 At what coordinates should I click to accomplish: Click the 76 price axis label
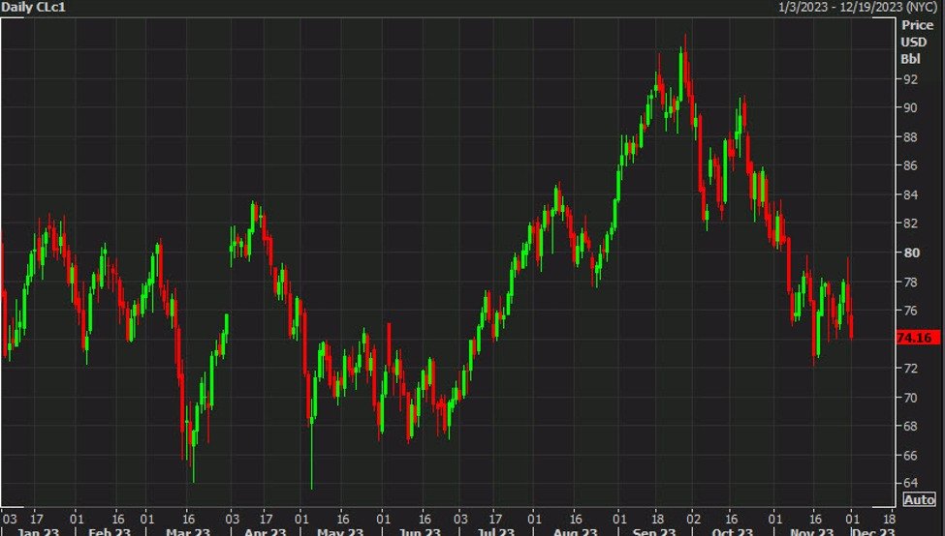911,311
